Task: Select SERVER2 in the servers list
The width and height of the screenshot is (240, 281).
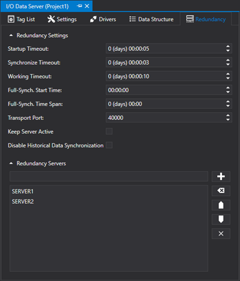Action: click(23, 201)
